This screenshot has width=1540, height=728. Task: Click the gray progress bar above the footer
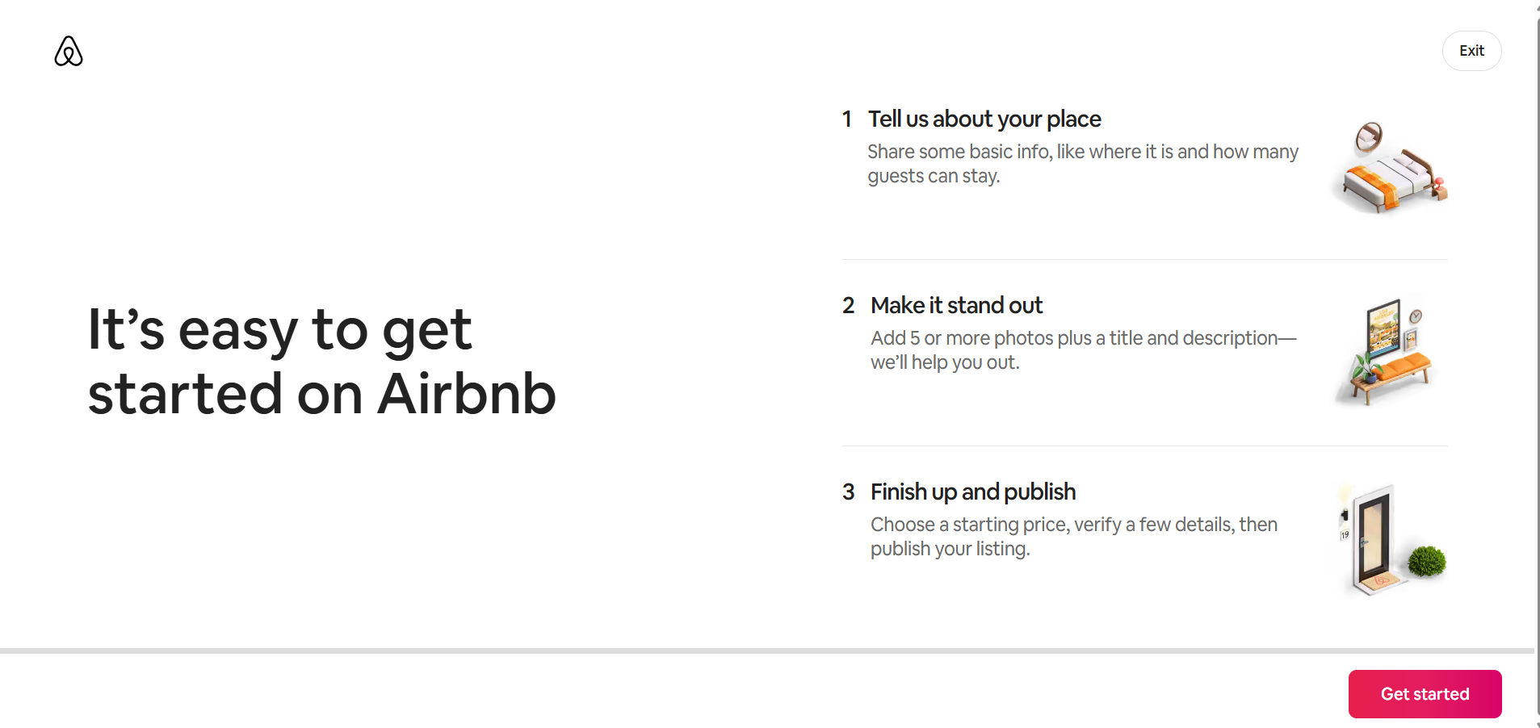(767, 651)
